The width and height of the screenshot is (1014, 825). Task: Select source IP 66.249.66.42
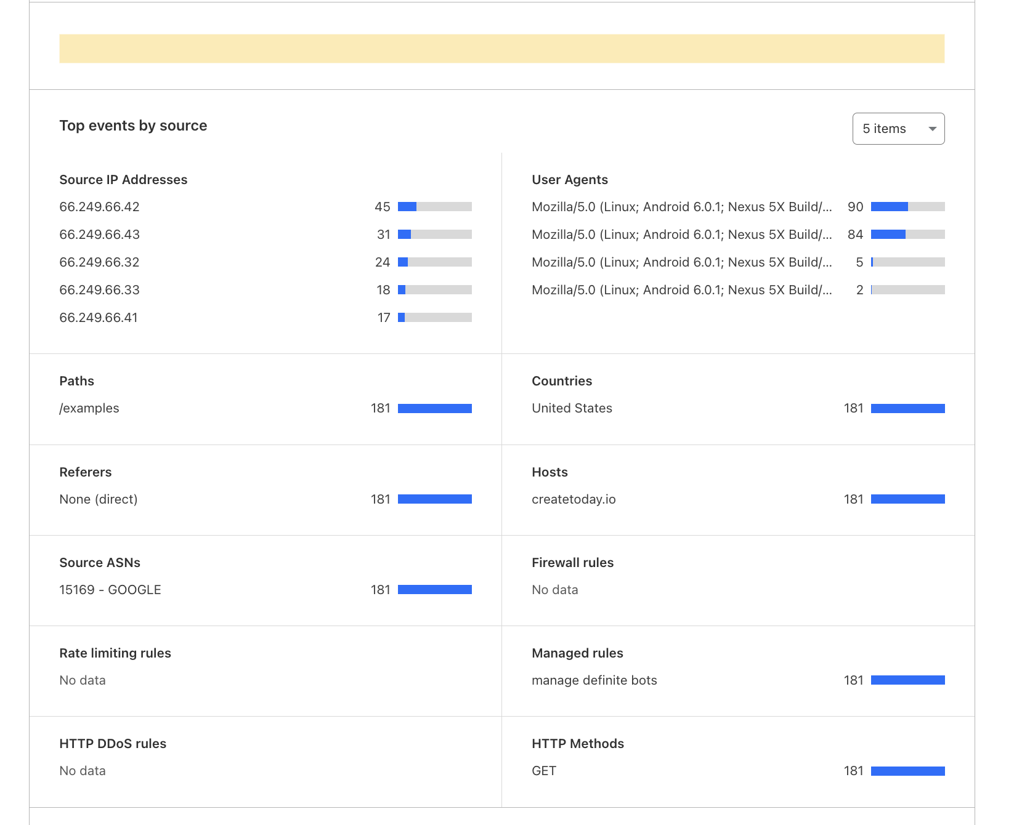click(99, 207)
